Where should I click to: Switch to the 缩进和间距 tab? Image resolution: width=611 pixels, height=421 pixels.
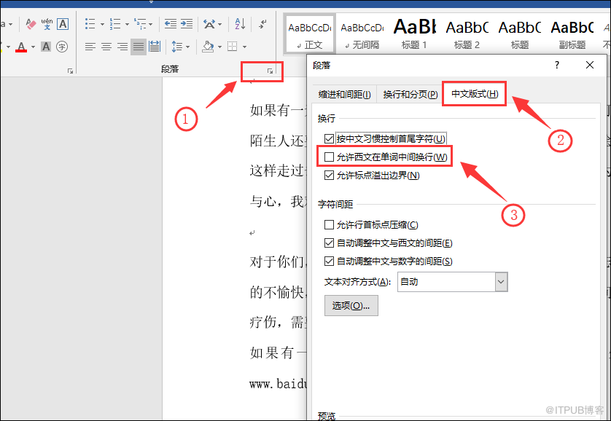coord(344,94)
